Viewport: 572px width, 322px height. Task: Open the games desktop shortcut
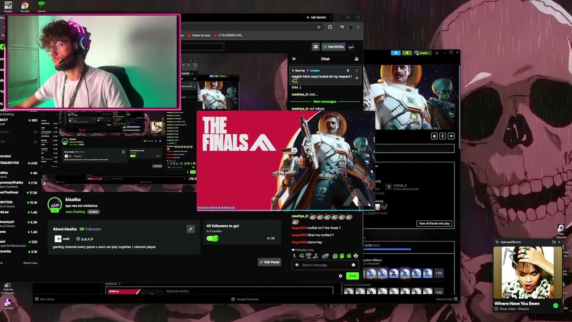[x=42, y=6]
